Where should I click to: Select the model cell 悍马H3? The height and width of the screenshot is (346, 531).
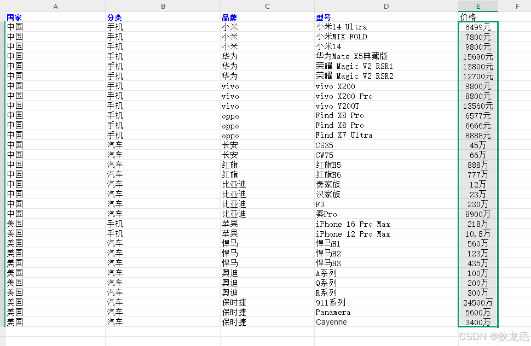(386, 263)
